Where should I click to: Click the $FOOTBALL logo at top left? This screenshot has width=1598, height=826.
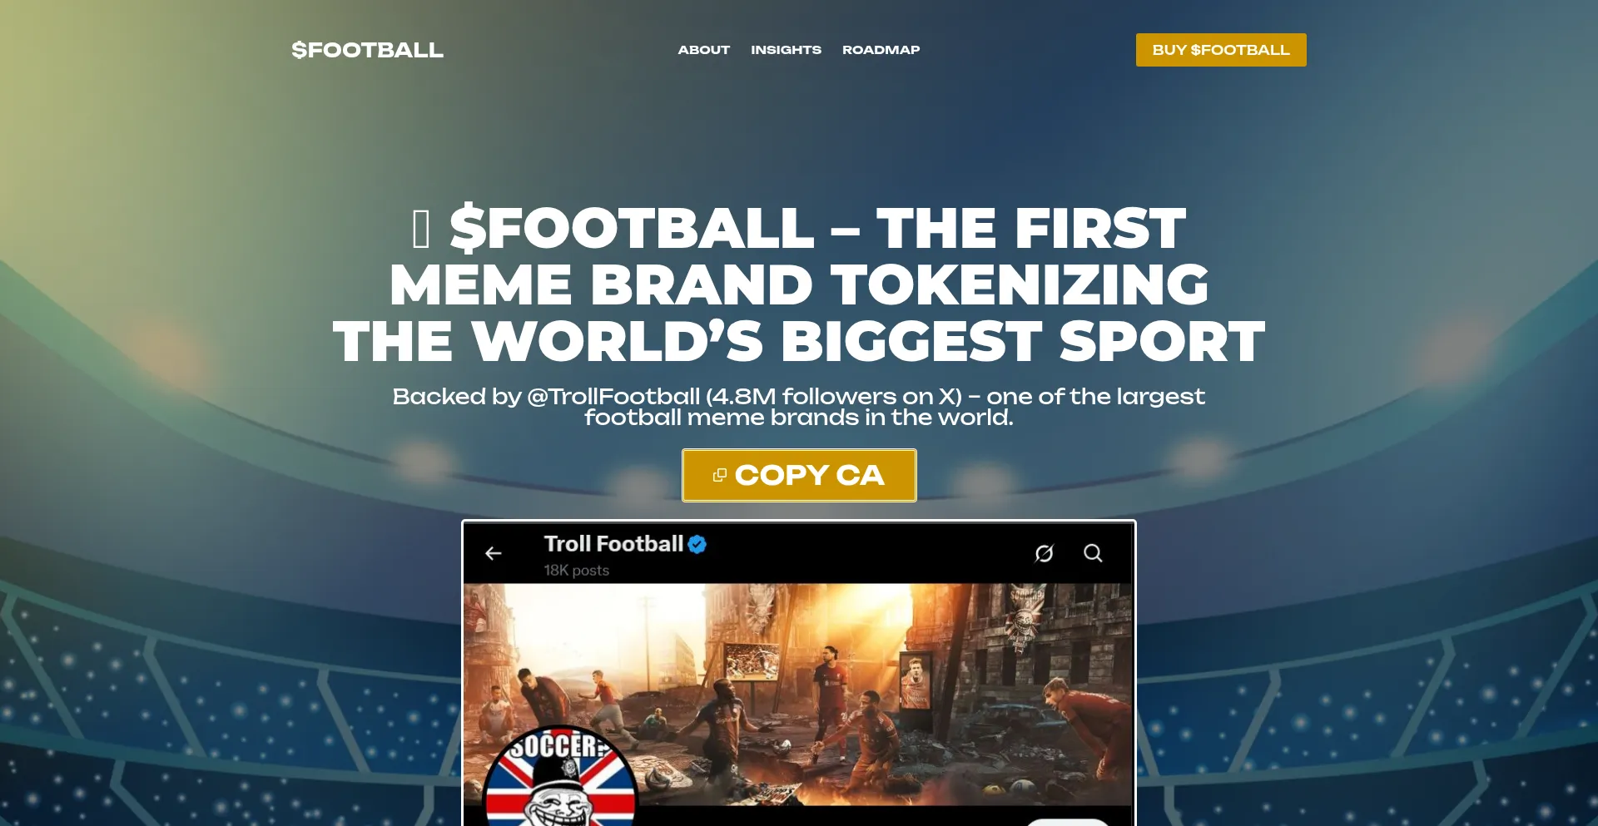367,50
